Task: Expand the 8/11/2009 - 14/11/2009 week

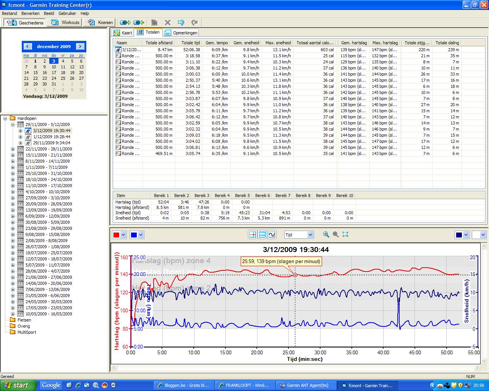Action: point(13,161)
